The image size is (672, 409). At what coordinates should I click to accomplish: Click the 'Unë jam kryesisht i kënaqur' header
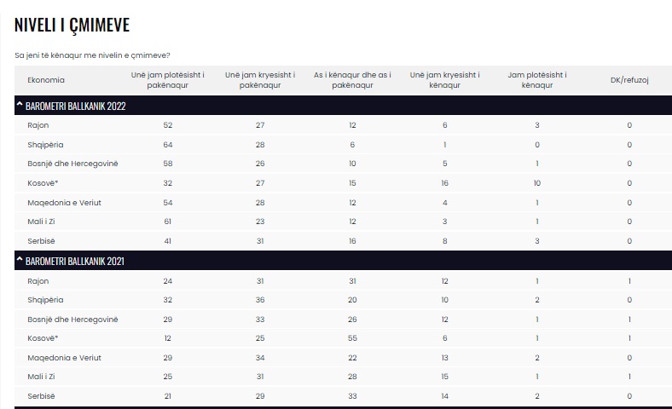click(444, 80)
